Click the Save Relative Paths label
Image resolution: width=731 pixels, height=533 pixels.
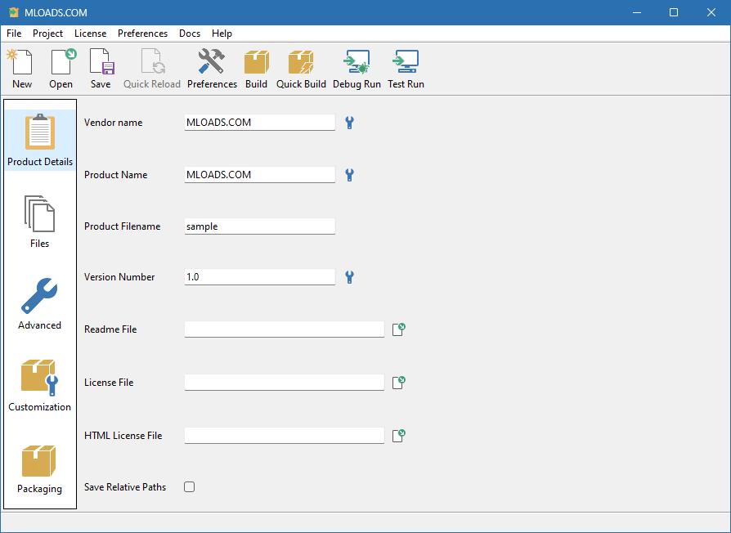point(125,487)
